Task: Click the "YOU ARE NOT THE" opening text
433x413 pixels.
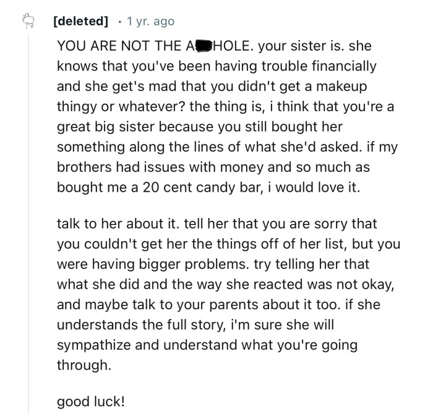Action: [x=126, y=46]
